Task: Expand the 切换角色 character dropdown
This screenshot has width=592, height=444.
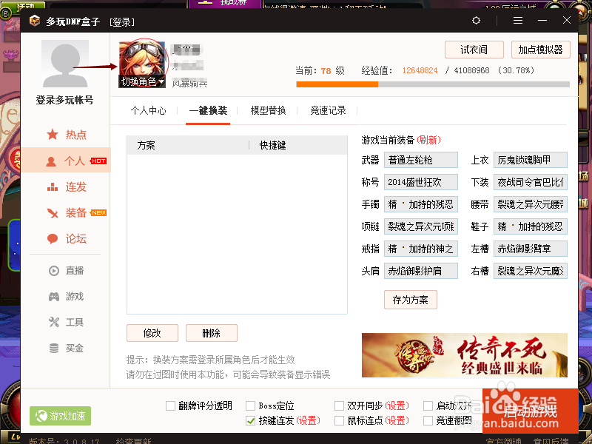Action: pos(142,81)
